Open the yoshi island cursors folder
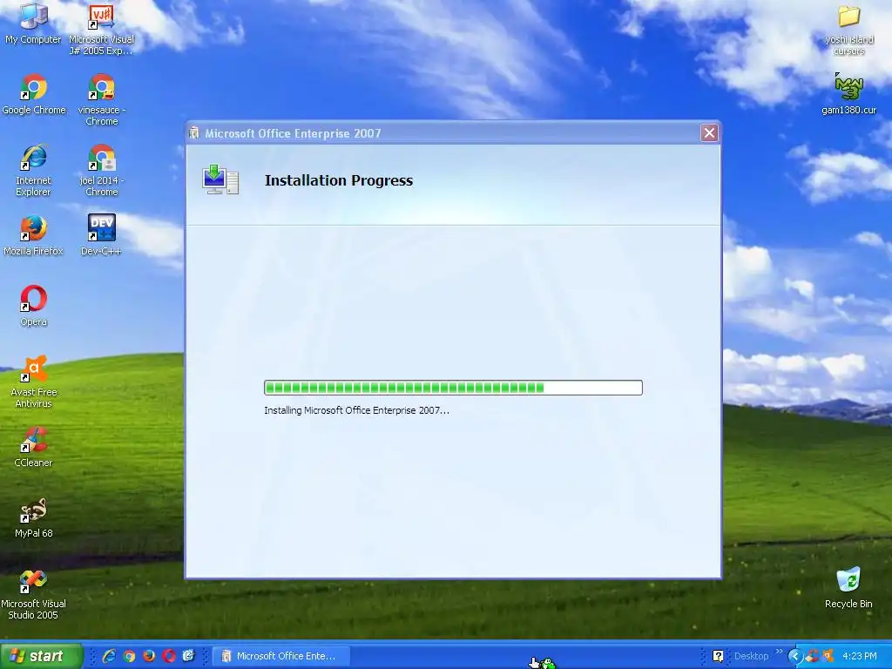Image resolution: width=892 pixels, height=669 pixels. (848, 30)
